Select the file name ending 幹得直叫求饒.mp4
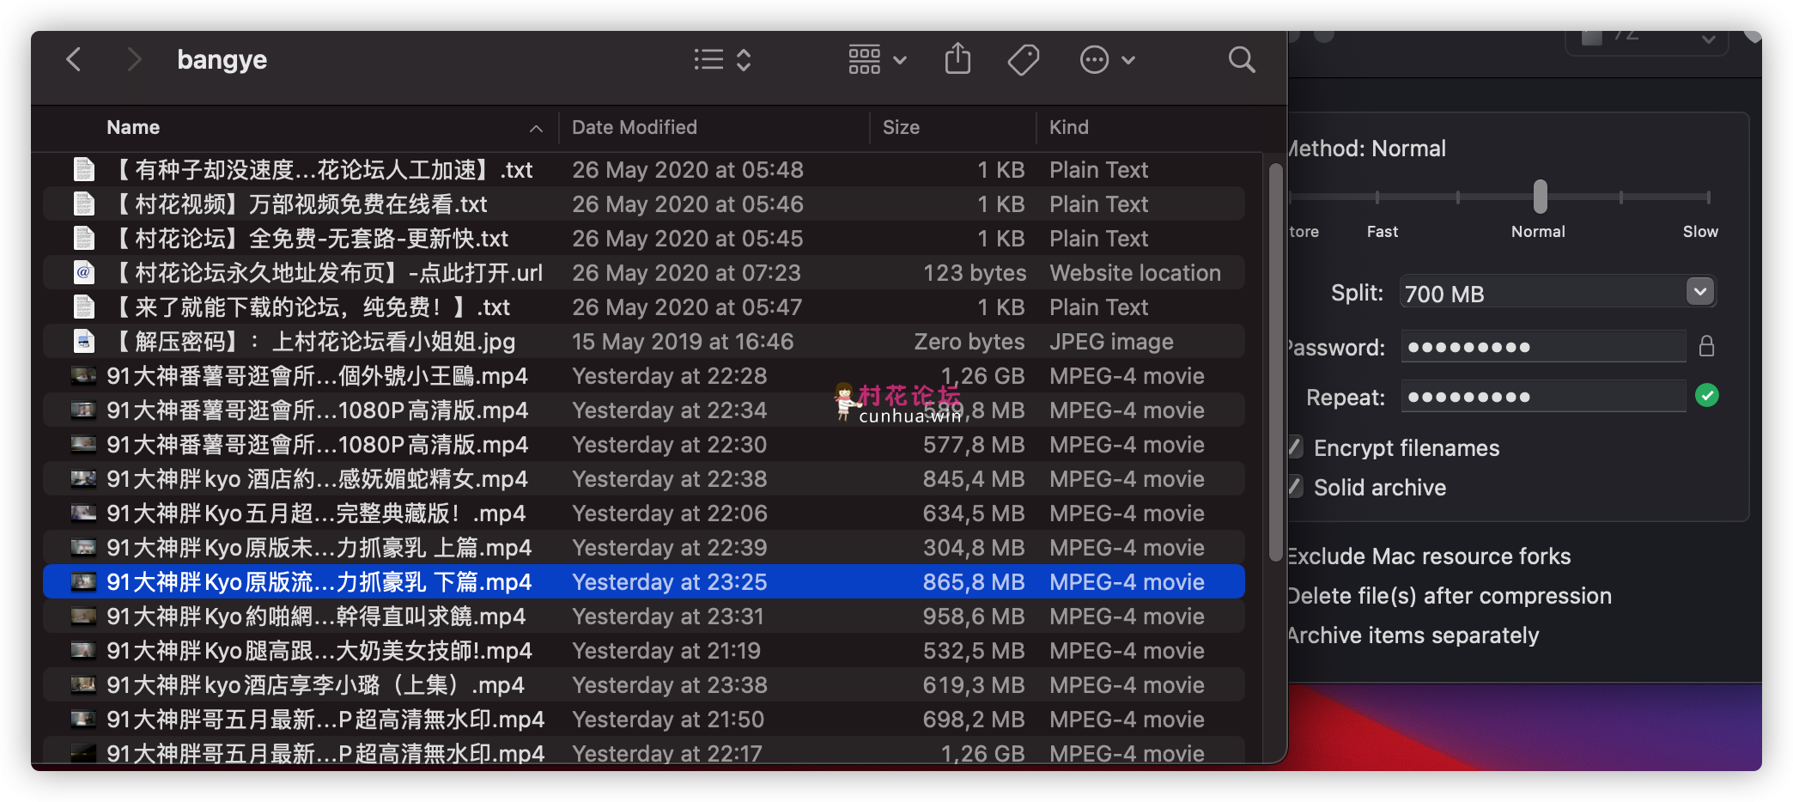This screenshot has height=802, width=1793. click(x=316, y=617)
